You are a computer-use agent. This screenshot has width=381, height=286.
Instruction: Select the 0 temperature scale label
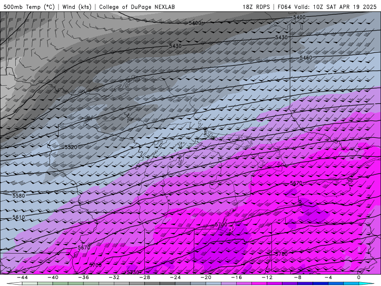click(x=359, y=277)
